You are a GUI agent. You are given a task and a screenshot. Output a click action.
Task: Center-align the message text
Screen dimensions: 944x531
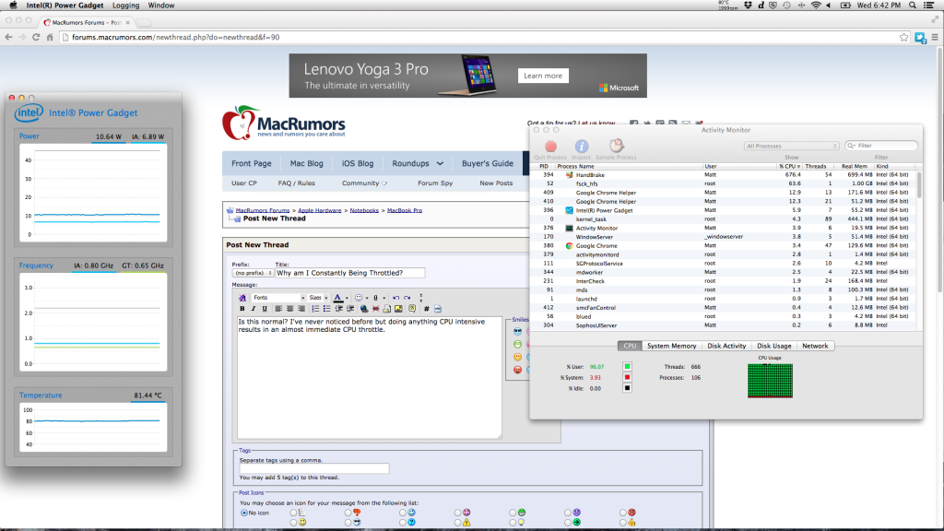click(290, 308)
